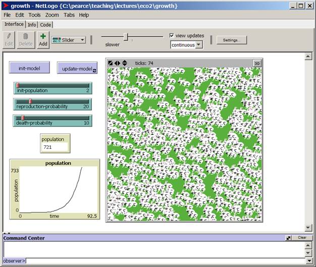The width and height of the screenshot is (316, 267).
Task: Click the horizontal resize arrows in view header
Action: (x=117, y=63)
